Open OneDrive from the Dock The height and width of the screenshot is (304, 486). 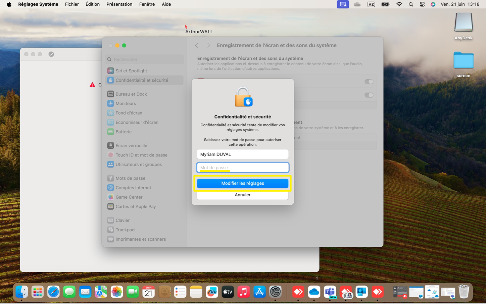click(314, 292)
